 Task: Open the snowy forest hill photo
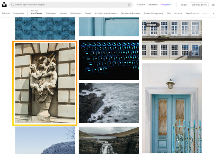45,140
